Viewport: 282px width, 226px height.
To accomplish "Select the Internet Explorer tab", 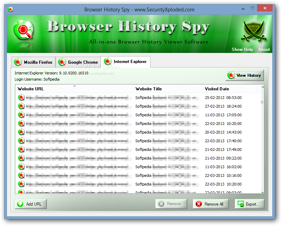I will 126,62.
